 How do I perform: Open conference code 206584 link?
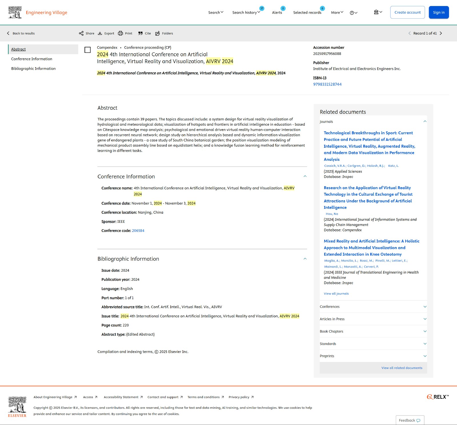click(x=138, y=230)
